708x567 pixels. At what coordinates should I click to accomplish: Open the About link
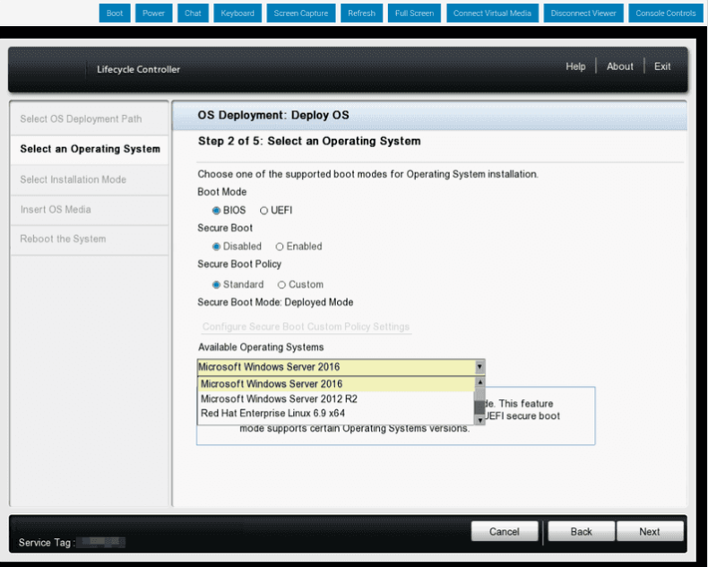(620, 66)
